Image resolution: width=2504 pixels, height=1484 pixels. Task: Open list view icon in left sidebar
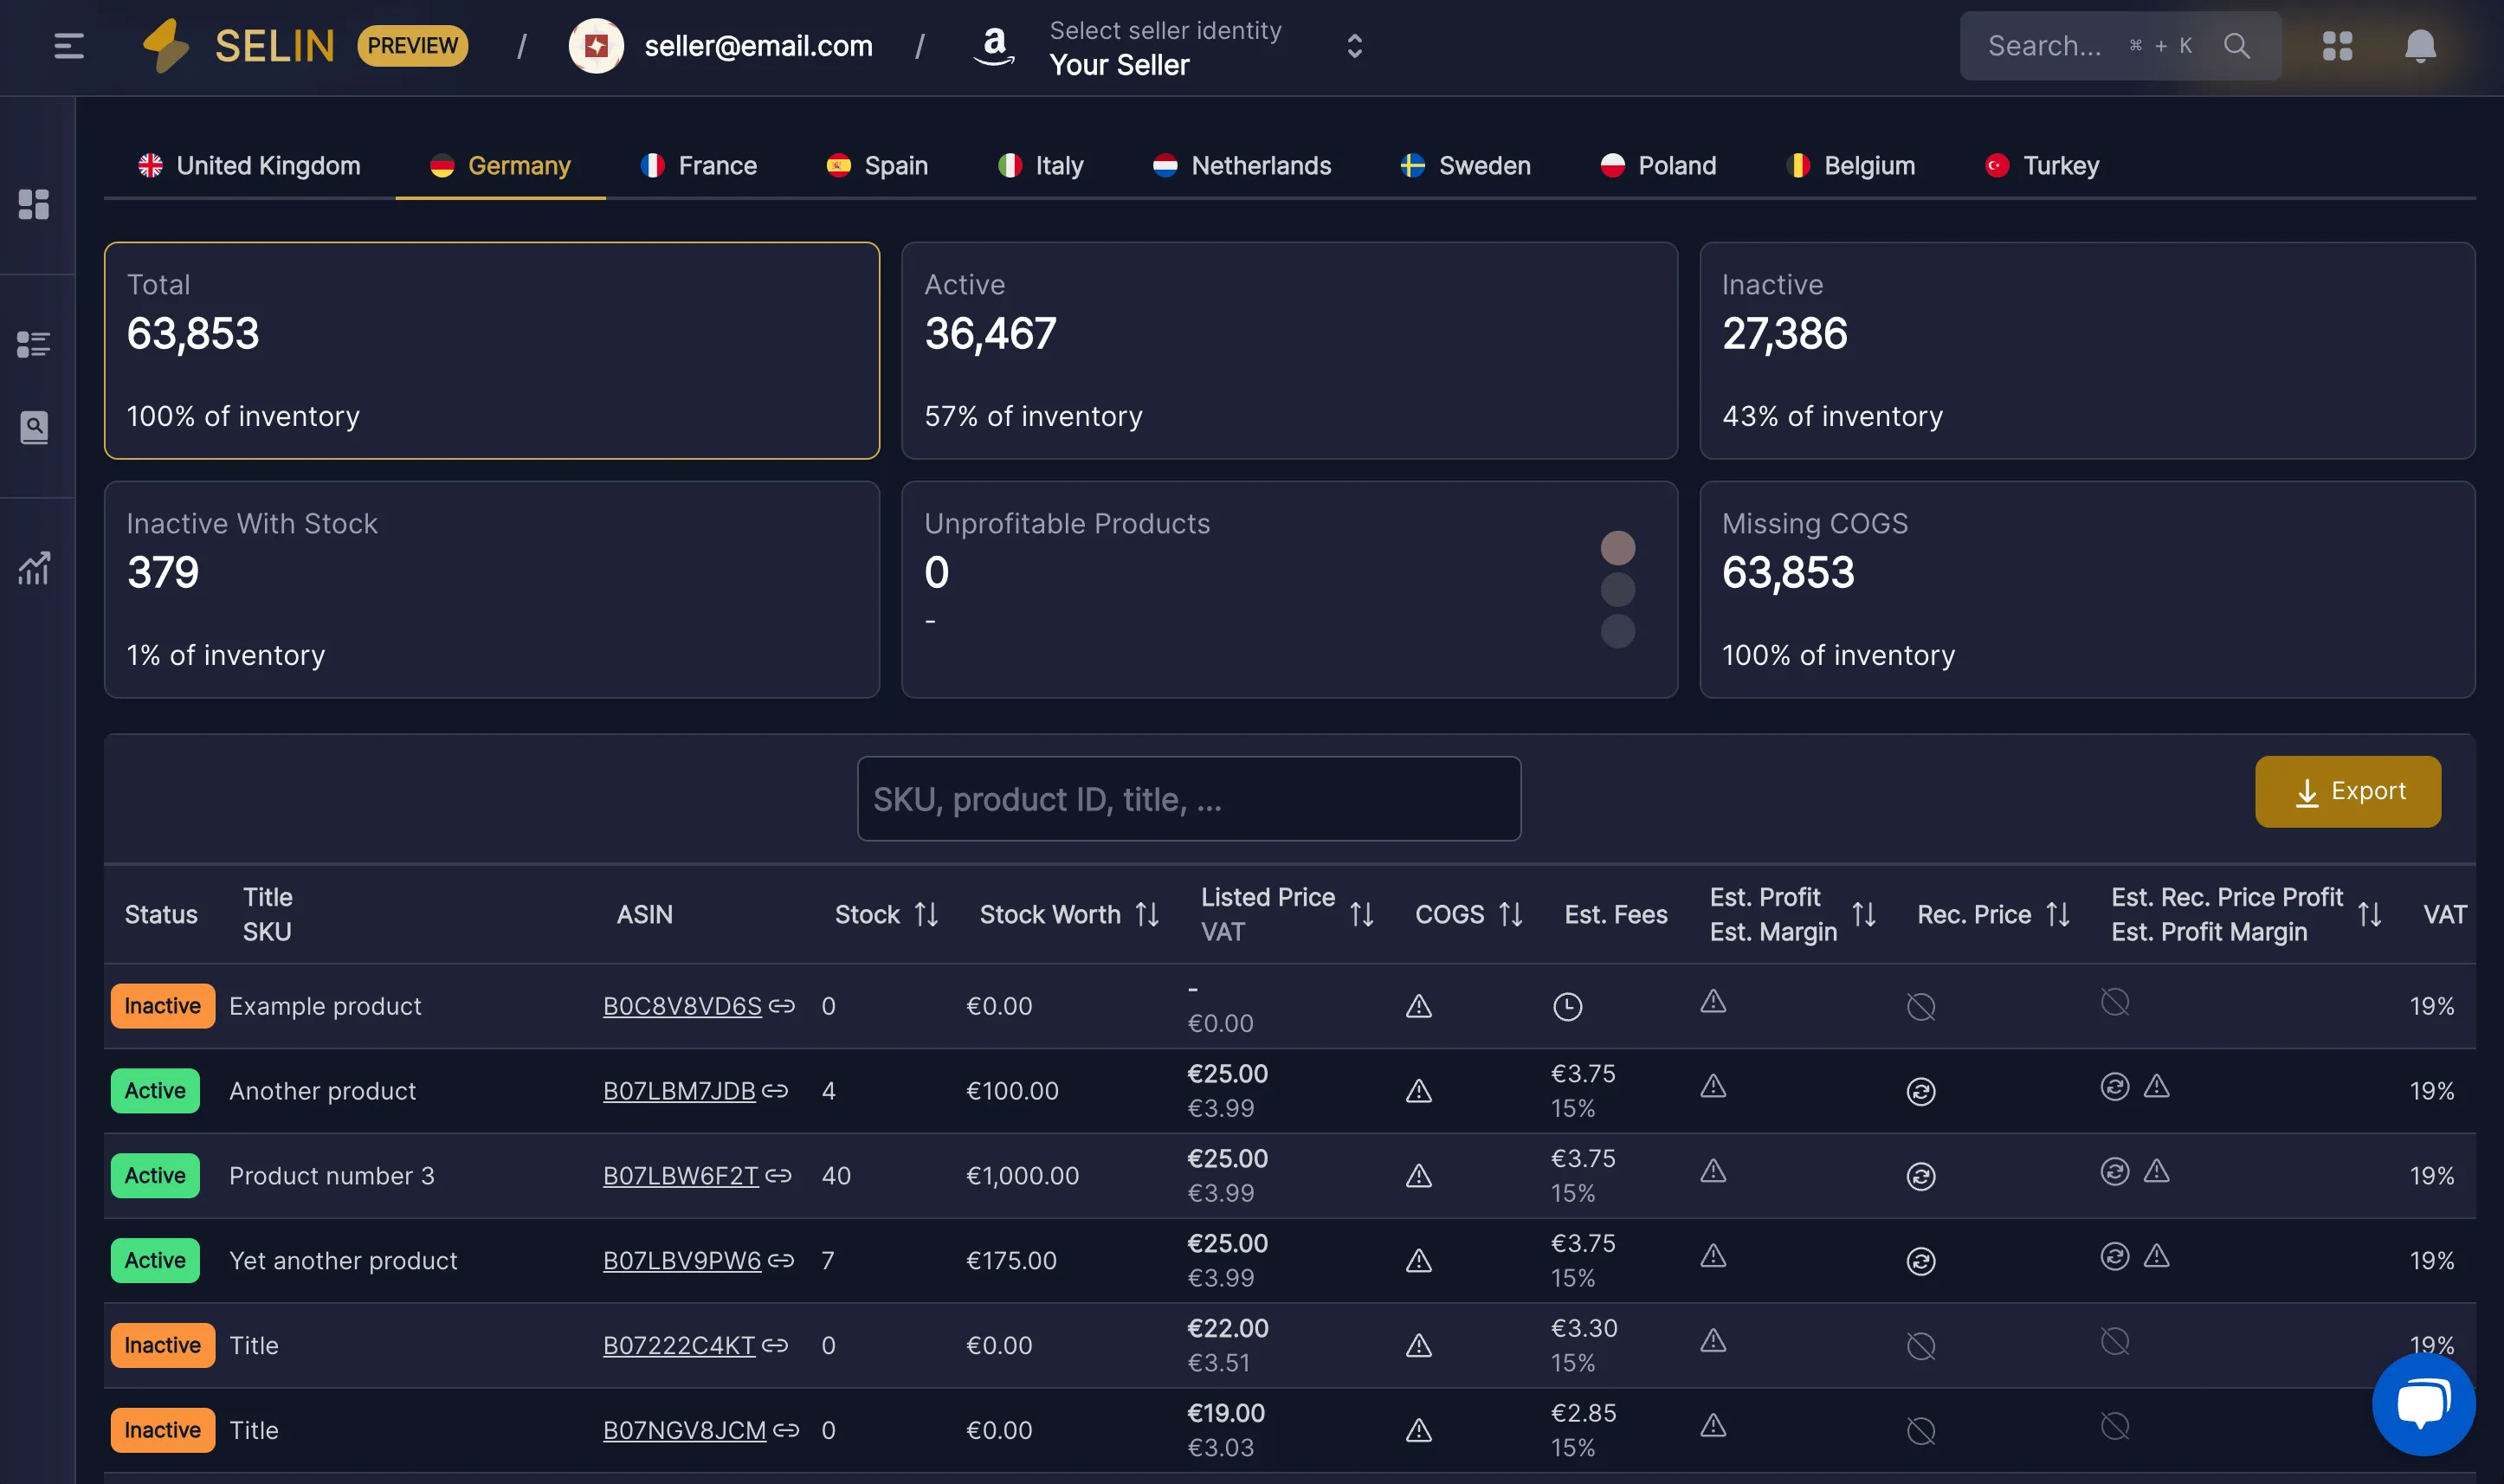tap(34, 344)
